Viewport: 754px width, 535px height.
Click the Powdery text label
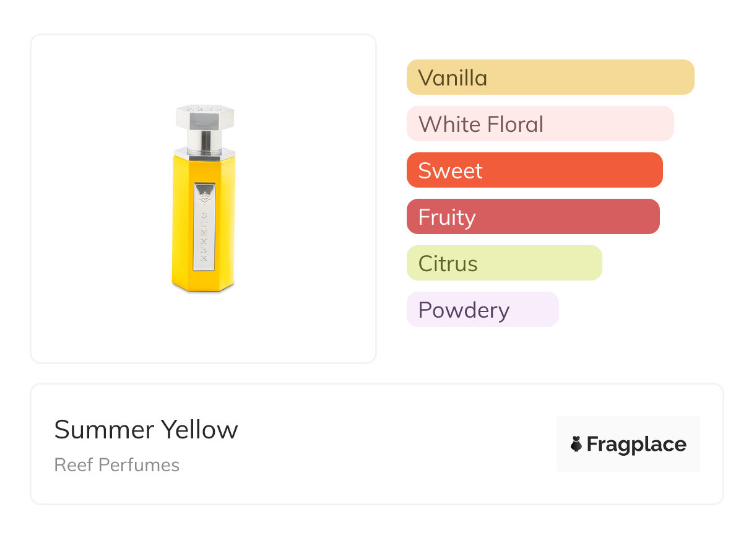coord(464,310)
